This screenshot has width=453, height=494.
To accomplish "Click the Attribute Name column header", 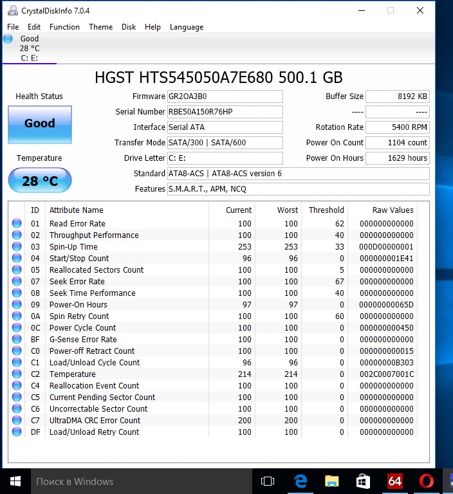I will coord(77,210).
